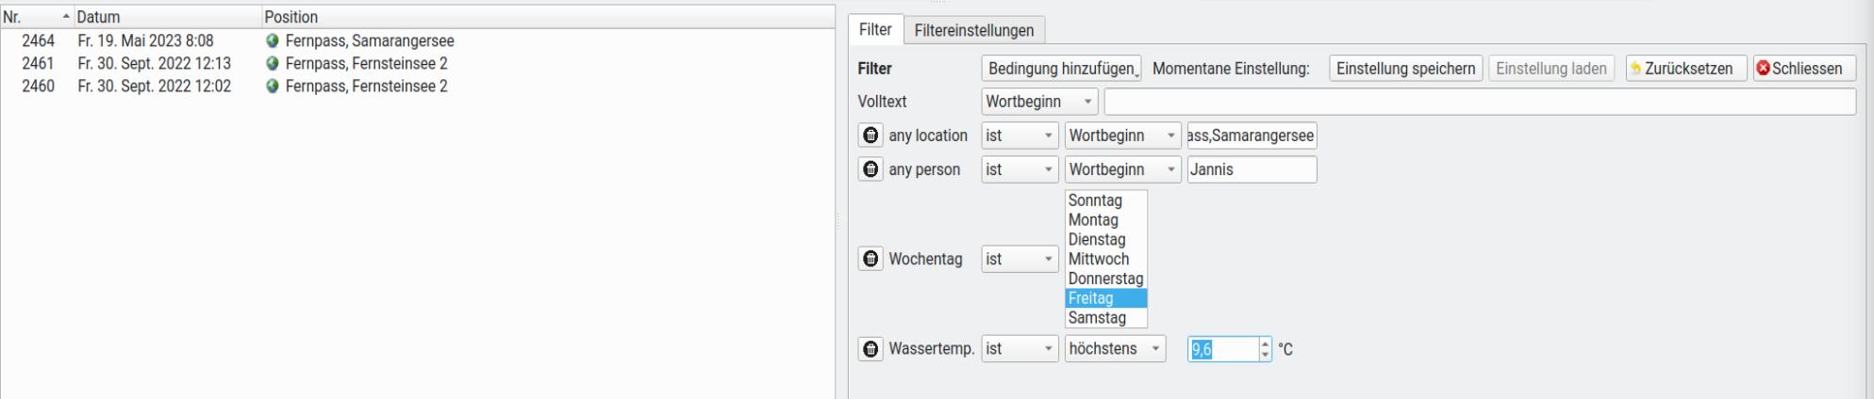
Task: Select dive number 2464
Action: click(x=39, y=41)
